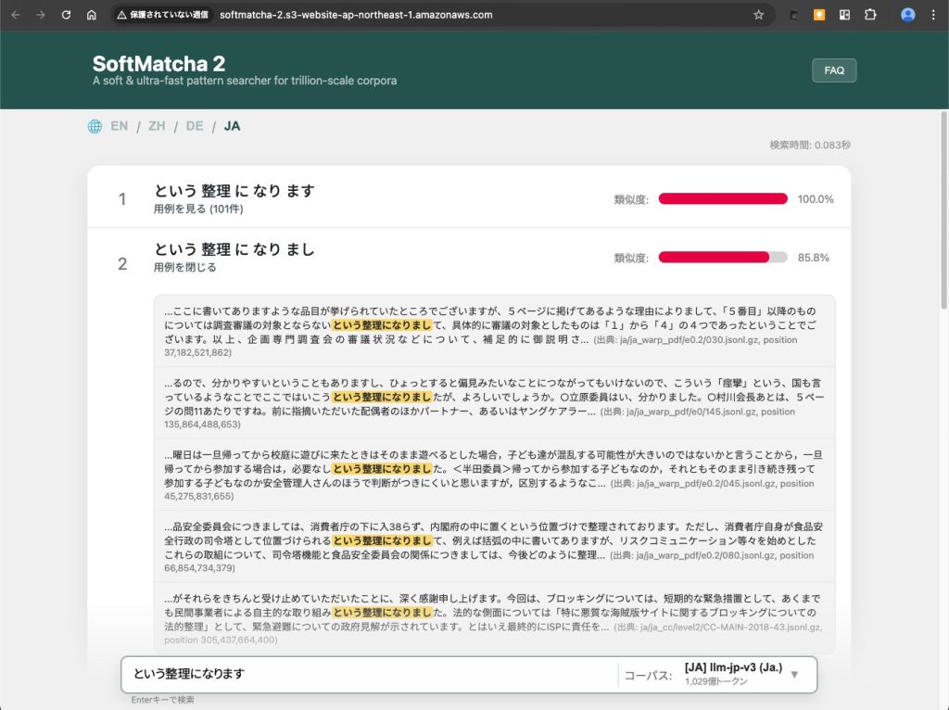The image size is (949, 710).
Task: Open the user profile avatar
Action: (908, 15)
